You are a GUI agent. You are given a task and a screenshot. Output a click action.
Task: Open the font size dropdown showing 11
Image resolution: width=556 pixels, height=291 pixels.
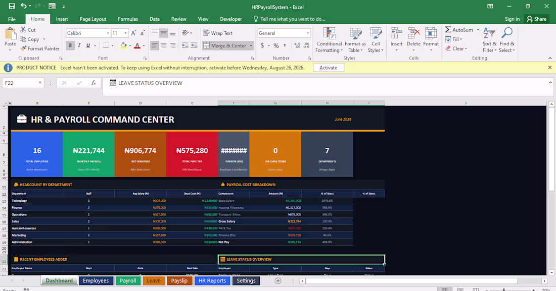pos(125,33)
